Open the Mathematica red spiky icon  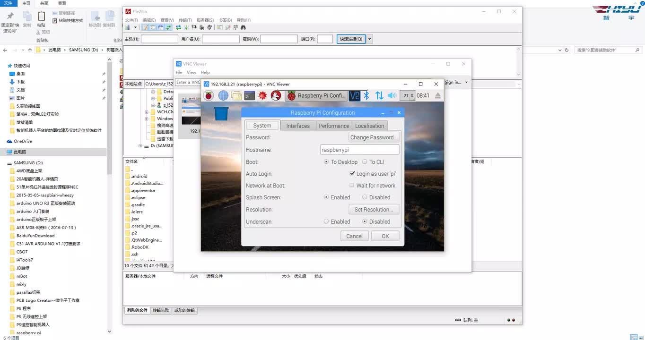point(262,95)
